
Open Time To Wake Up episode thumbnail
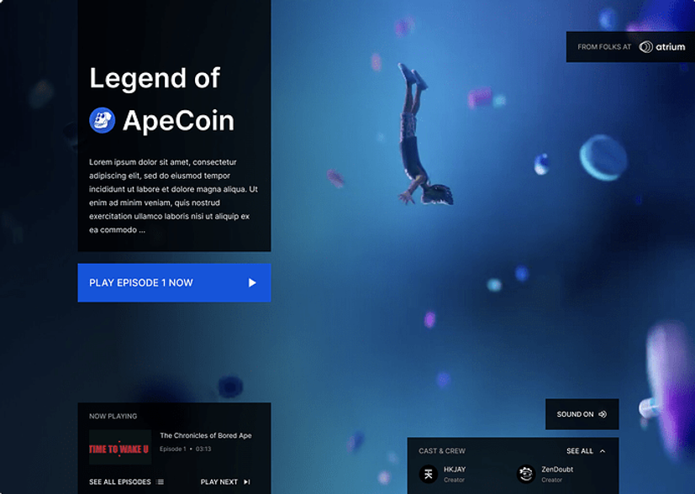(x=120, y=447)
